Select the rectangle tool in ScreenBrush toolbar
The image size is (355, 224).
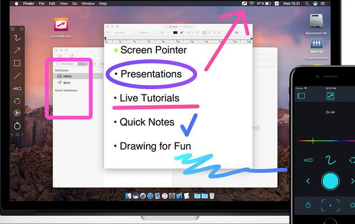coord(17,63)
